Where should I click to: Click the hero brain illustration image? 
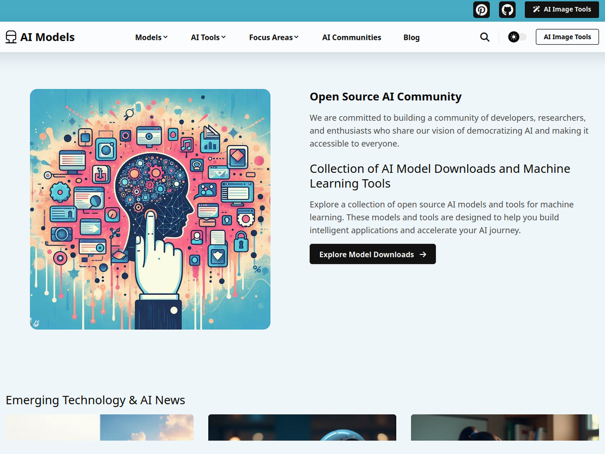150,209
